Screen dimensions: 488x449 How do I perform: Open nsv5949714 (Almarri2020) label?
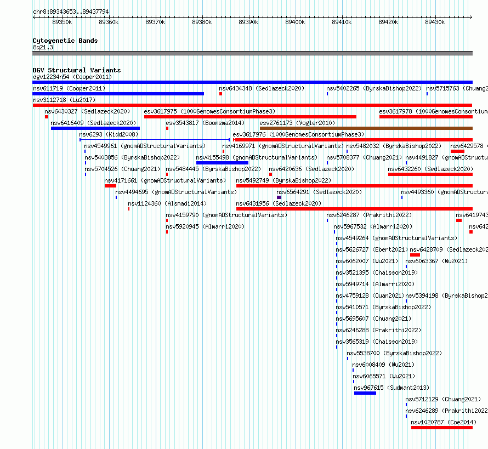tap(375, 284)
